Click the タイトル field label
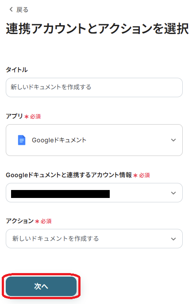The image size is (196, 304). (x=17, y=70)
